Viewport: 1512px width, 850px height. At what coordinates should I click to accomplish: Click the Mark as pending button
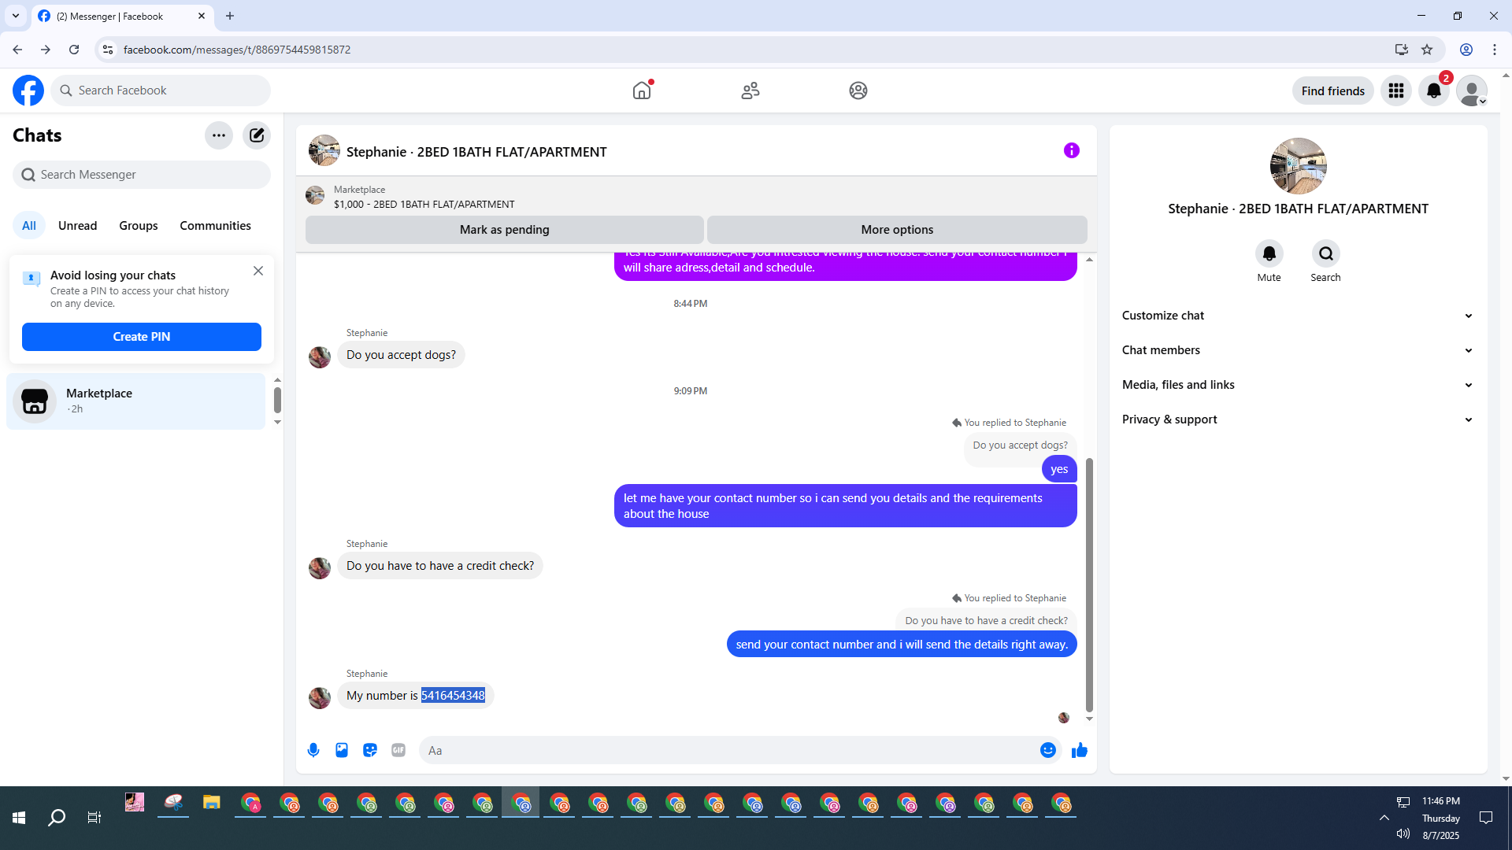coord(504,230)
